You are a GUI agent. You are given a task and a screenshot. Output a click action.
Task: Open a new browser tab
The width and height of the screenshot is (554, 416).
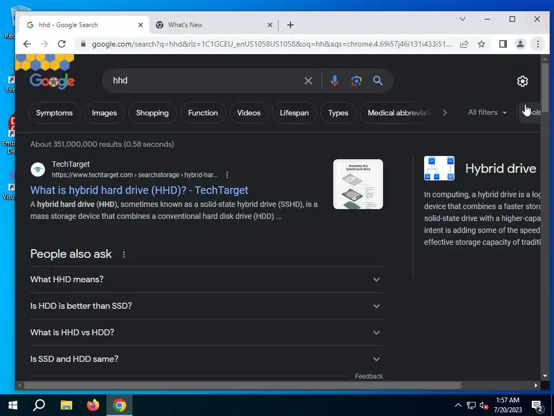(x=290, y=25)
